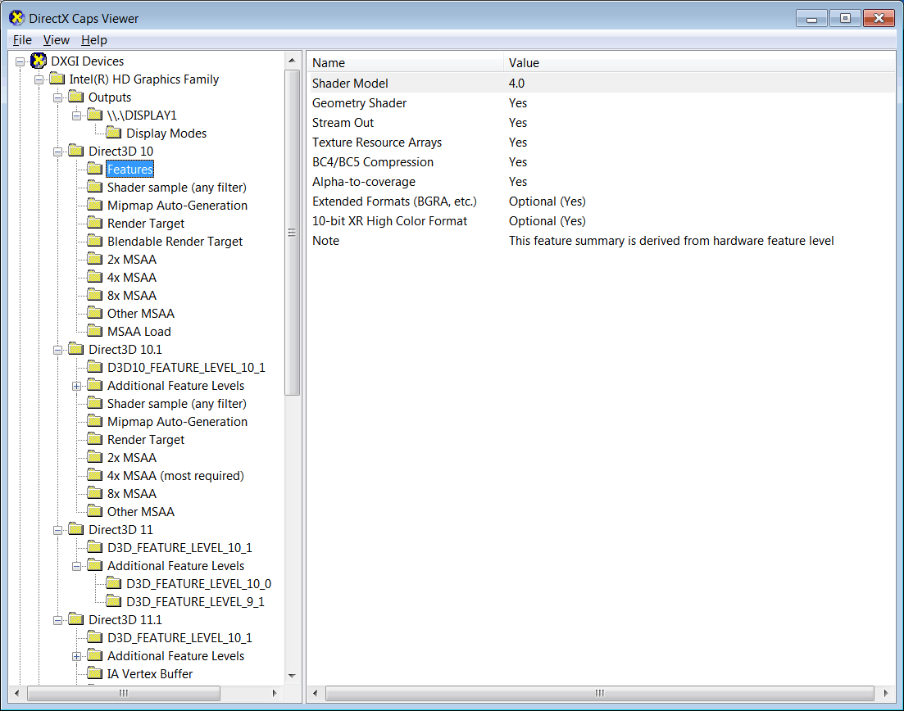The width and height of the screenshot is (904, 711).
Task: Click the D3D_FEATURE_LEVEL_10_0 folder icon
Action: click(114, 584)
